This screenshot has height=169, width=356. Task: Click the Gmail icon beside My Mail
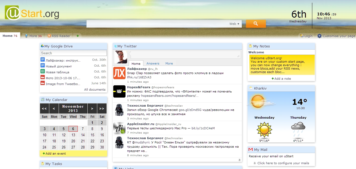250,150
